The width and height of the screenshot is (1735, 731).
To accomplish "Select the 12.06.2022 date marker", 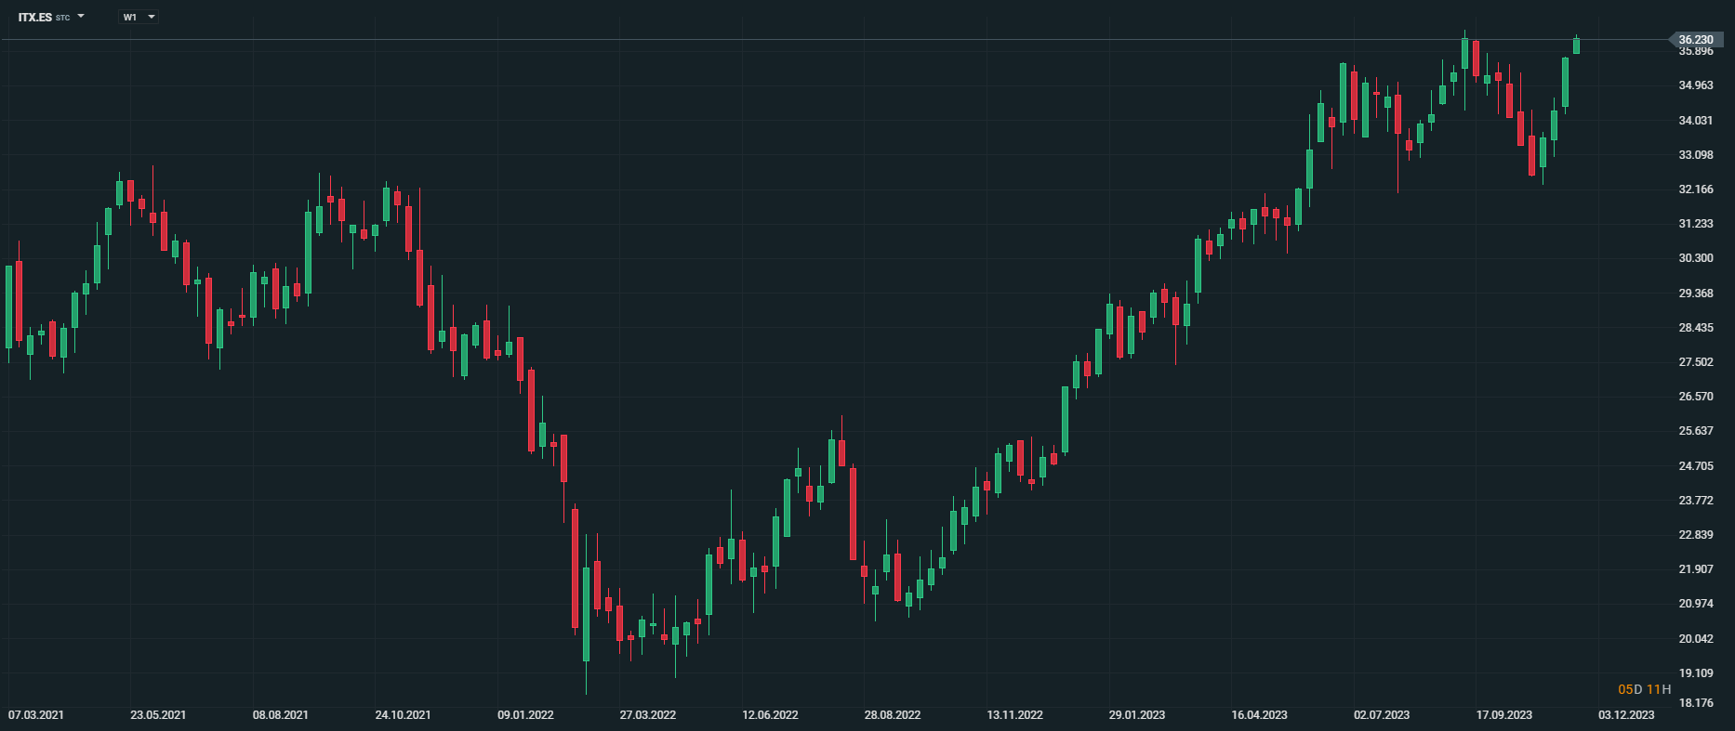I will 770,715.
